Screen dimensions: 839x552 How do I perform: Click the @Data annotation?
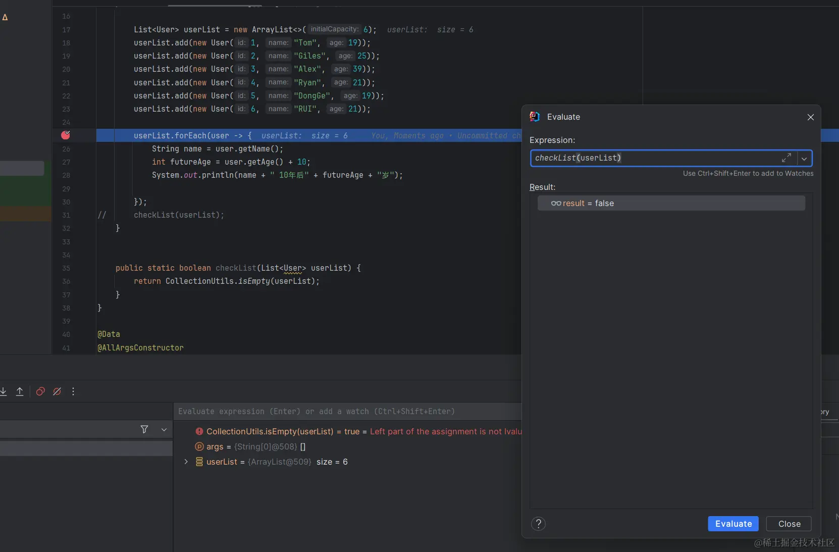109,334
